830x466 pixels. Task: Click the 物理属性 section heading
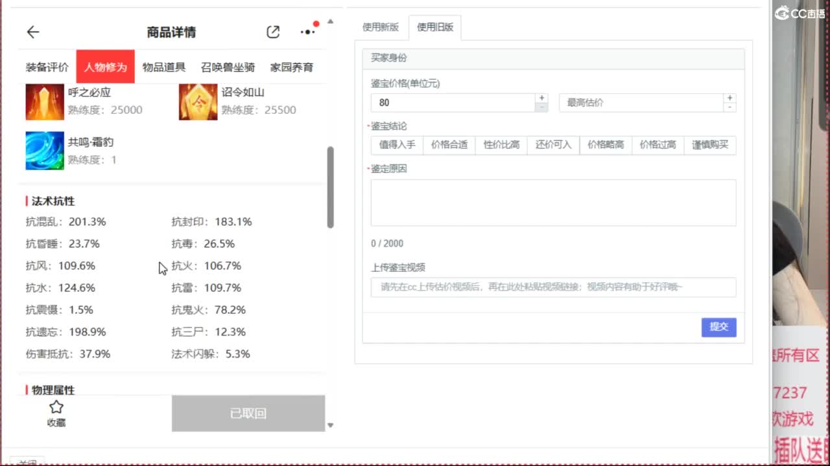click(53, 390)
